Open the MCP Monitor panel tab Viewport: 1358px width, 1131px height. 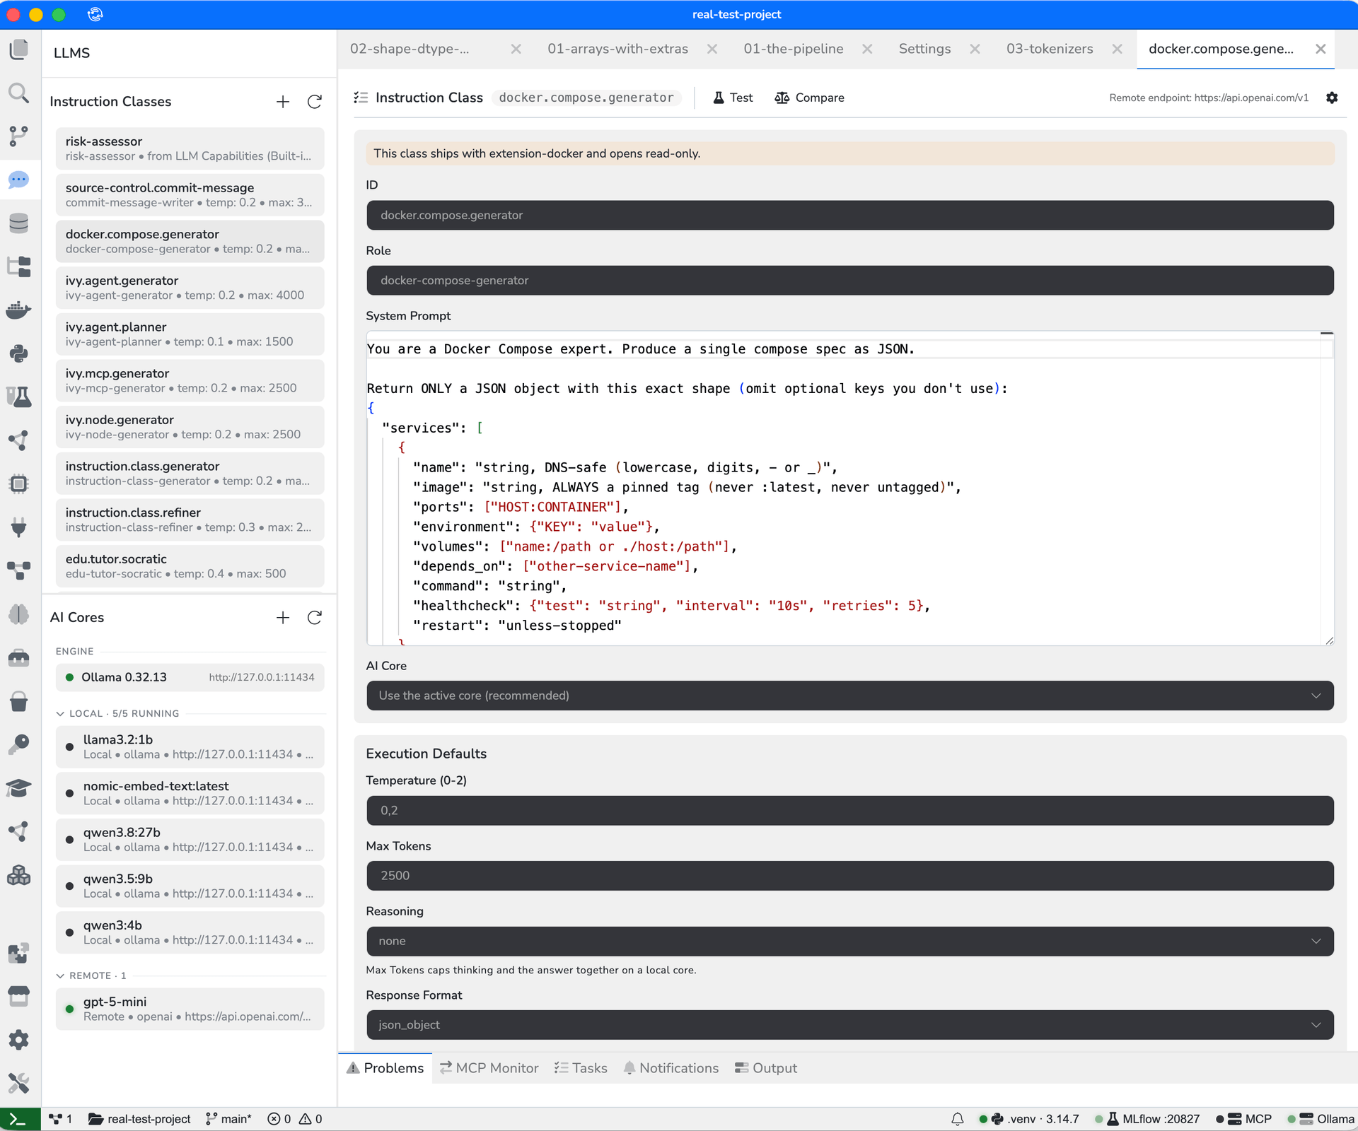489,1068
